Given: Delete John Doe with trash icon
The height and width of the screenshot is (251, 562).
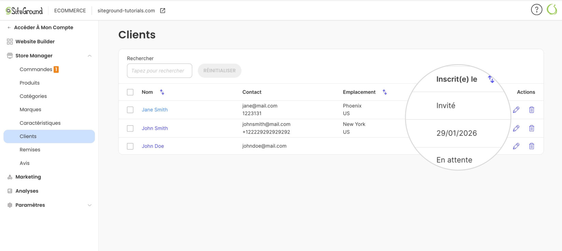Looking at the screenshot, I should pos(532,146).
